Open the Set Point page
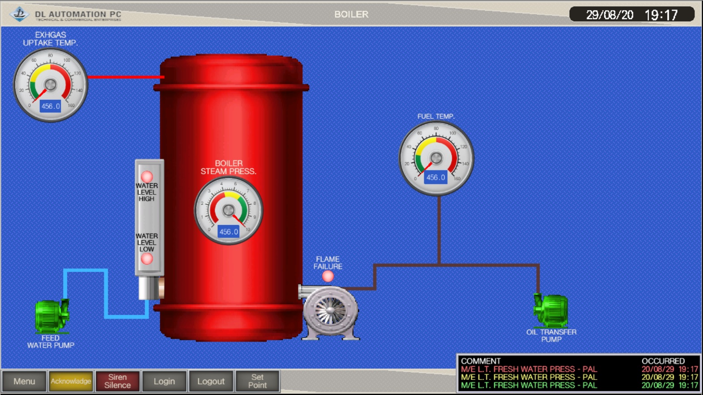 pos(257,381)
